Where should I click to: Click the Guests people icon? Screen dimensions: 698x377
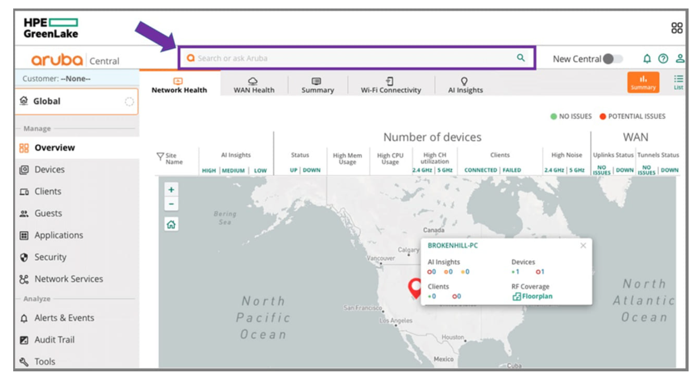(24, 213)
